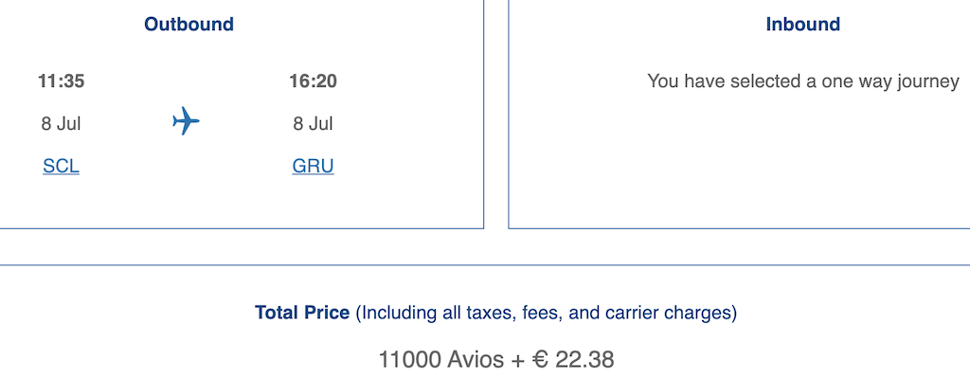
Task: Click the taxes, fees, and carrier charges note
Action: 547,313
